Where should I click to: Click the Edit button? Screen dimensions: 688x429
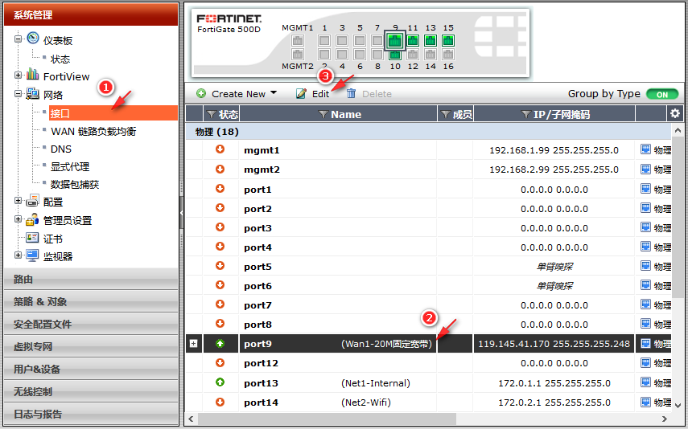point(313,94)
